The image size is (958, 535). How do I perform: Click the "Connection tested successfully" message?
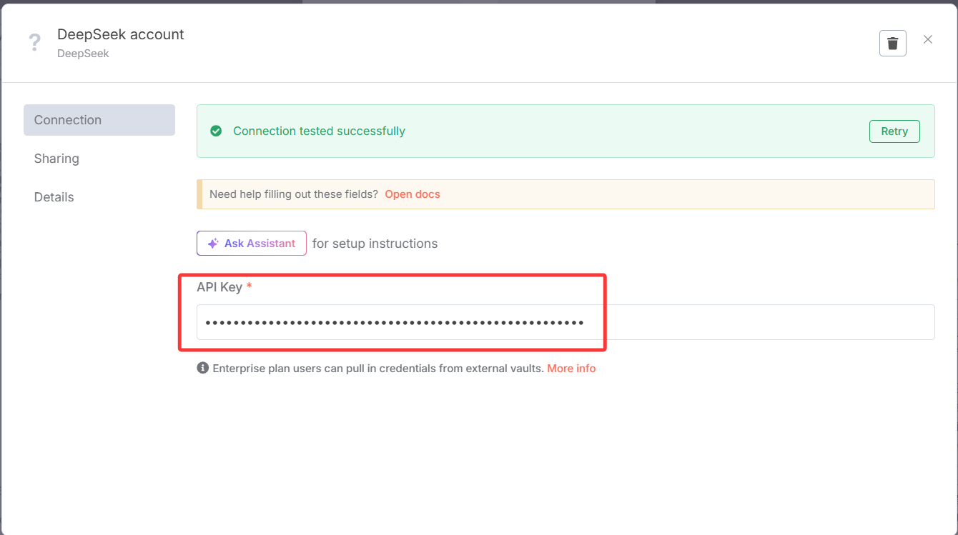pos(319,131)
